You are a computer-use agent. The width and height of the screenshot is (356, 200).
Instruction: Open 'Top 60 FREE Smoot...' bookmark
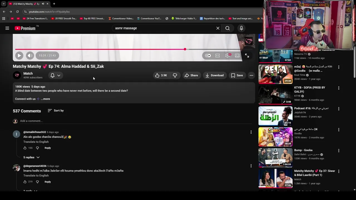92,19
